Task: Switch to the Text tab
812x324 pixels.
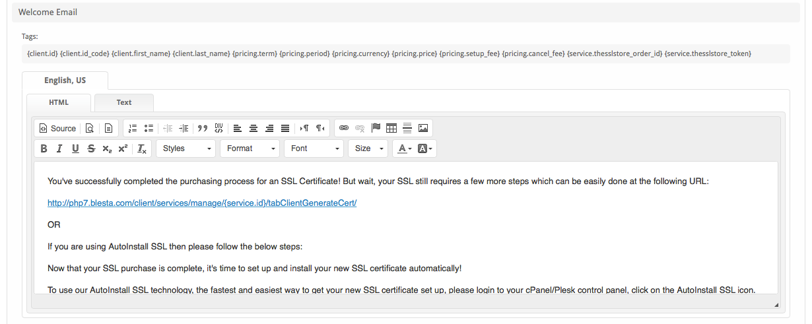Action: click(x=124, y=102)
